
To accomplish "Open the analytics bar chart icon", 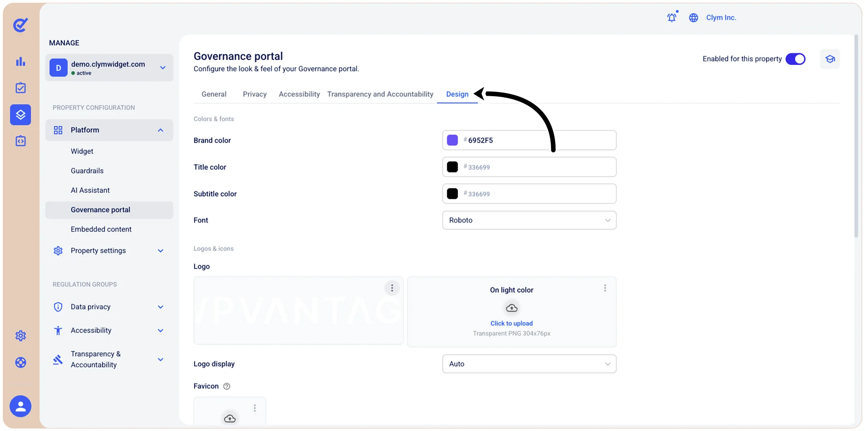I will [x=20, y=61].
